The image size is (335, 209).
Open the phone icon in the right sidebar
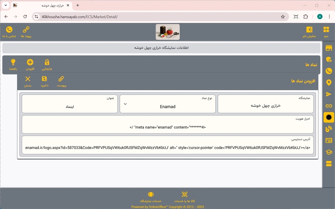[329, 71]
